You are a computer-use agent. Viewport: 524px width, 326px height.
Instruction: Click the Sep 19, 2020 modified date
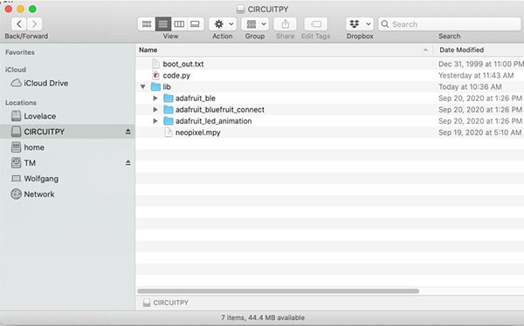pyautogui.click(x=479, y=132)
